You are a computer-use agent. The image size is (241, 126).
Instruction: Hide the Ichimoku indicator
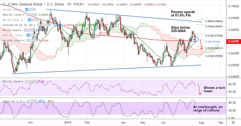tap(39, 25)
